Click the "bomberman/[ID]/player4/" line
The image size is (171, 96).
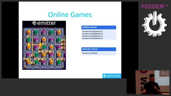click(92, 38)
